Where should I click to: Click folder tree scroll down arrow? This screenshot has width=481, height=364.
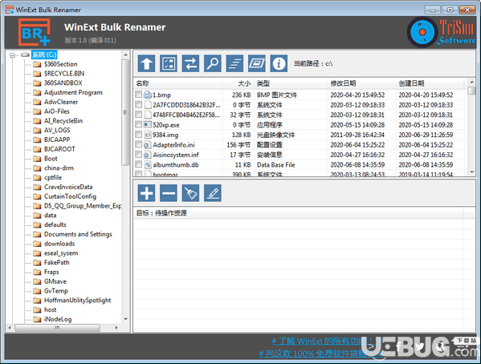pyautogui.click(x=125, y=319)
